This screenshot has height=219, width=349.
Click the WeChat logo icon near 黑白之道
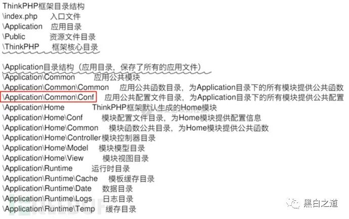[293, 203]
